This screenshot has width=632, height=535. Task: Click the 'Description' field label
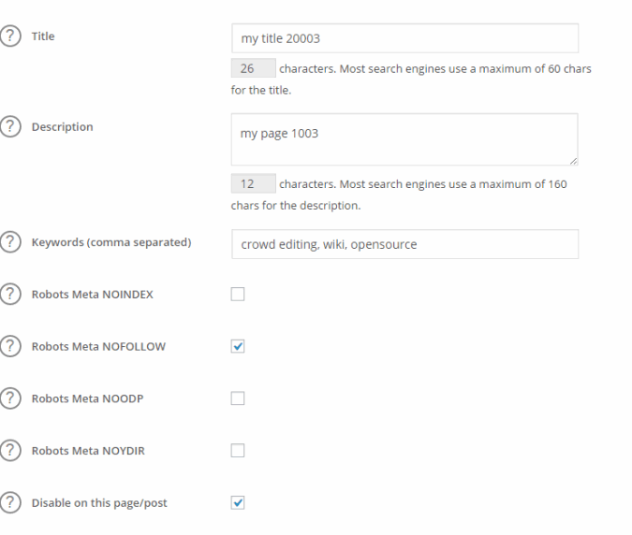tap(63, 127)
